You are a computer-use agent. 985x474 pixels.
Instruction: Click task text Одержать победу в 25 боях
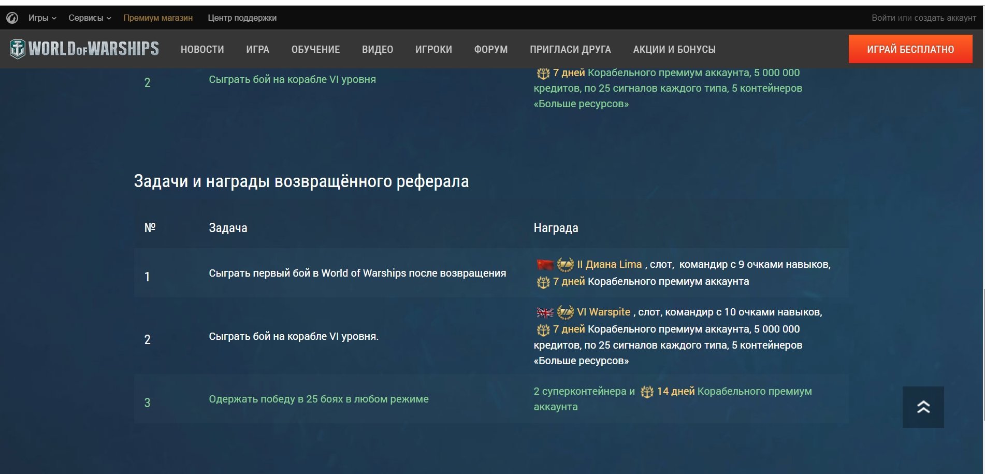(318, 399)
